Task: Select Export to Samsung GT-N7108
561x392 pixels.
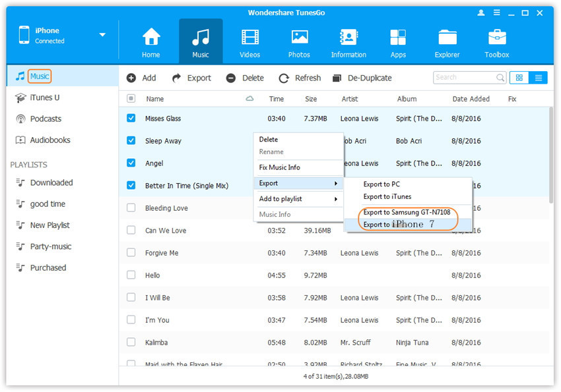Action: 408,212
